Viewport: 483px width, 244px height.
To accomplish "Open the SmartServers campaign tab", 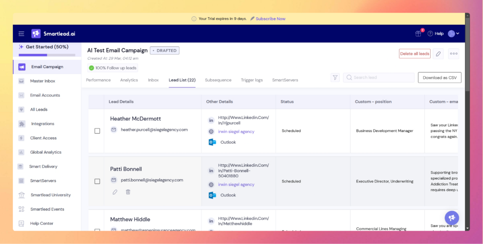I will click(285, 80).
